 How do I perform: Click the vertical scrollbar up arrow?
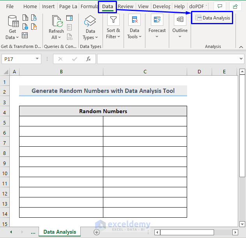(x=242, y=71)
